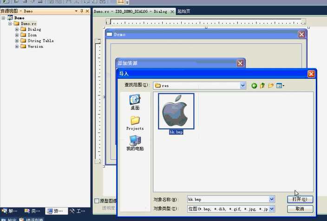Close the Demo dialog preview window
The image size is (327, 221).
301,34
